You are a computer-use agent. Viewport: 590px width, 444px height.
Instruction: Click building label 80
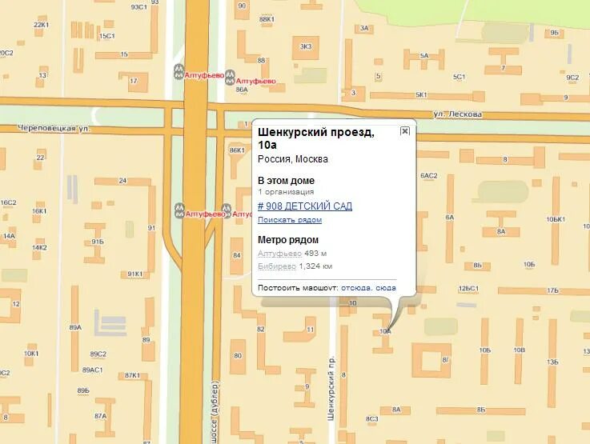238,355
